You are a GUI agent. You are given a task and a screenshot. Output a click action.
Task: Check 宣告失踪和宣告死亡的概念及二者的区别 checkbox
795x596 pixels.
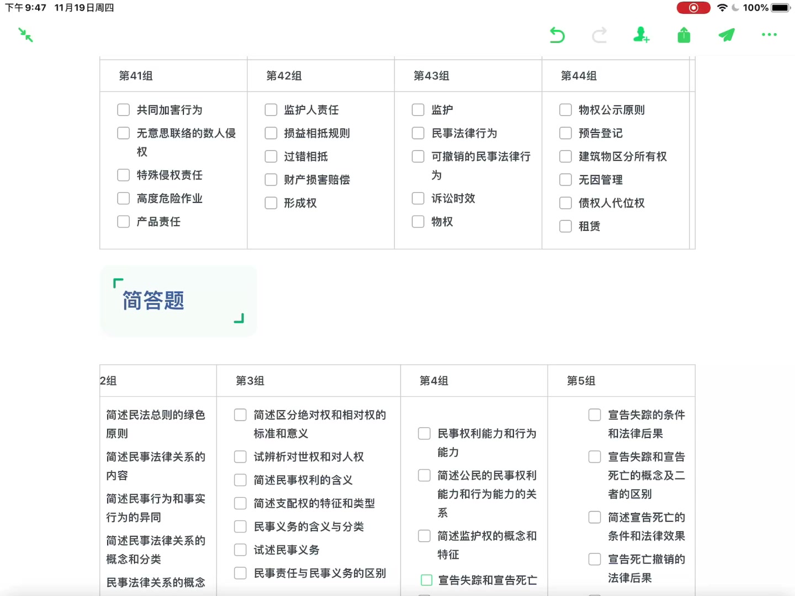[x=595, y=456]
